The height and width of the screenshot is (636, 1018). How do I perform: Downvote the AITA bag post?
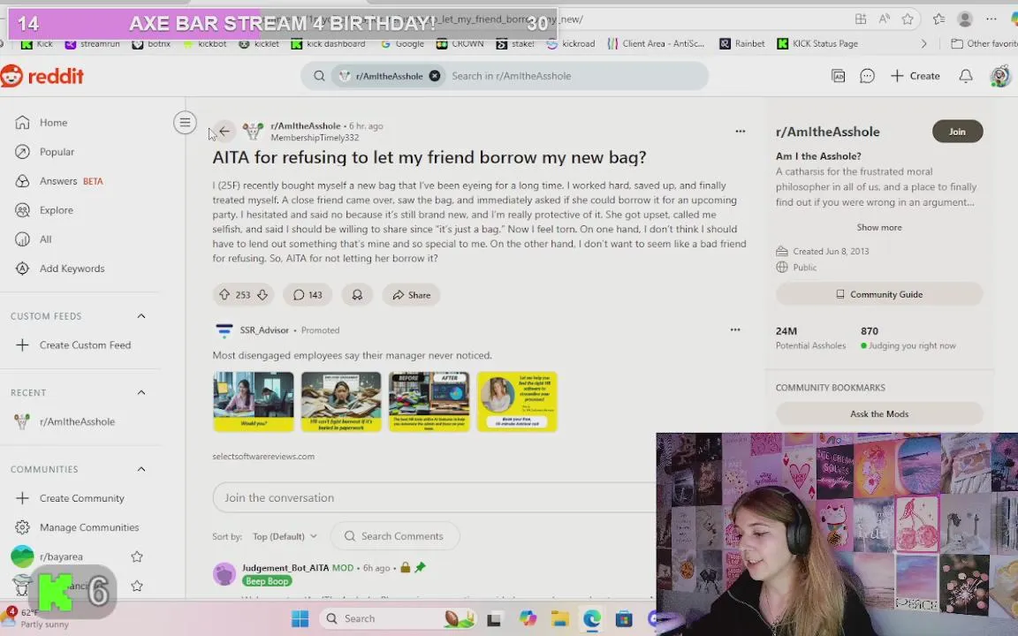click(x=262, y=295)
